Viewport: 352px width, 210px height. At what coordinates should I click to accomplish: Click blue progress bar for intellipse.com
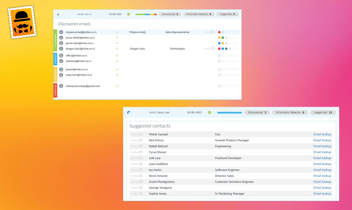(229, 113)
